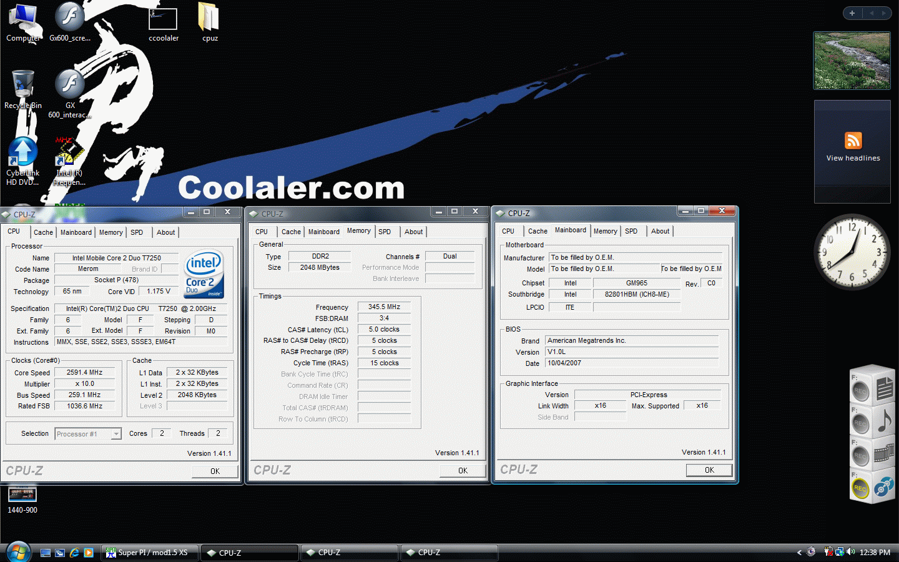Click the memory Frequency 345.5 MHz value
Viewport: 899px width, 562px height.
point(384,307)
